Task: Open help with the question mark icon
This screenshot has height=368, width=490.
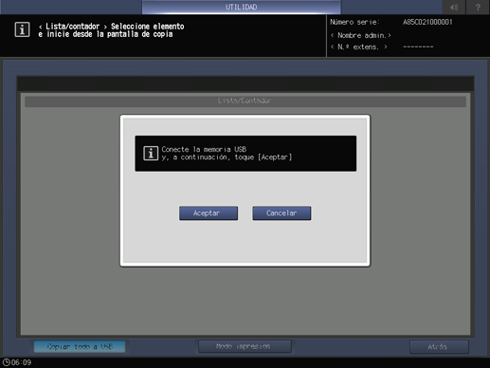Action: (x=478, y=7)
